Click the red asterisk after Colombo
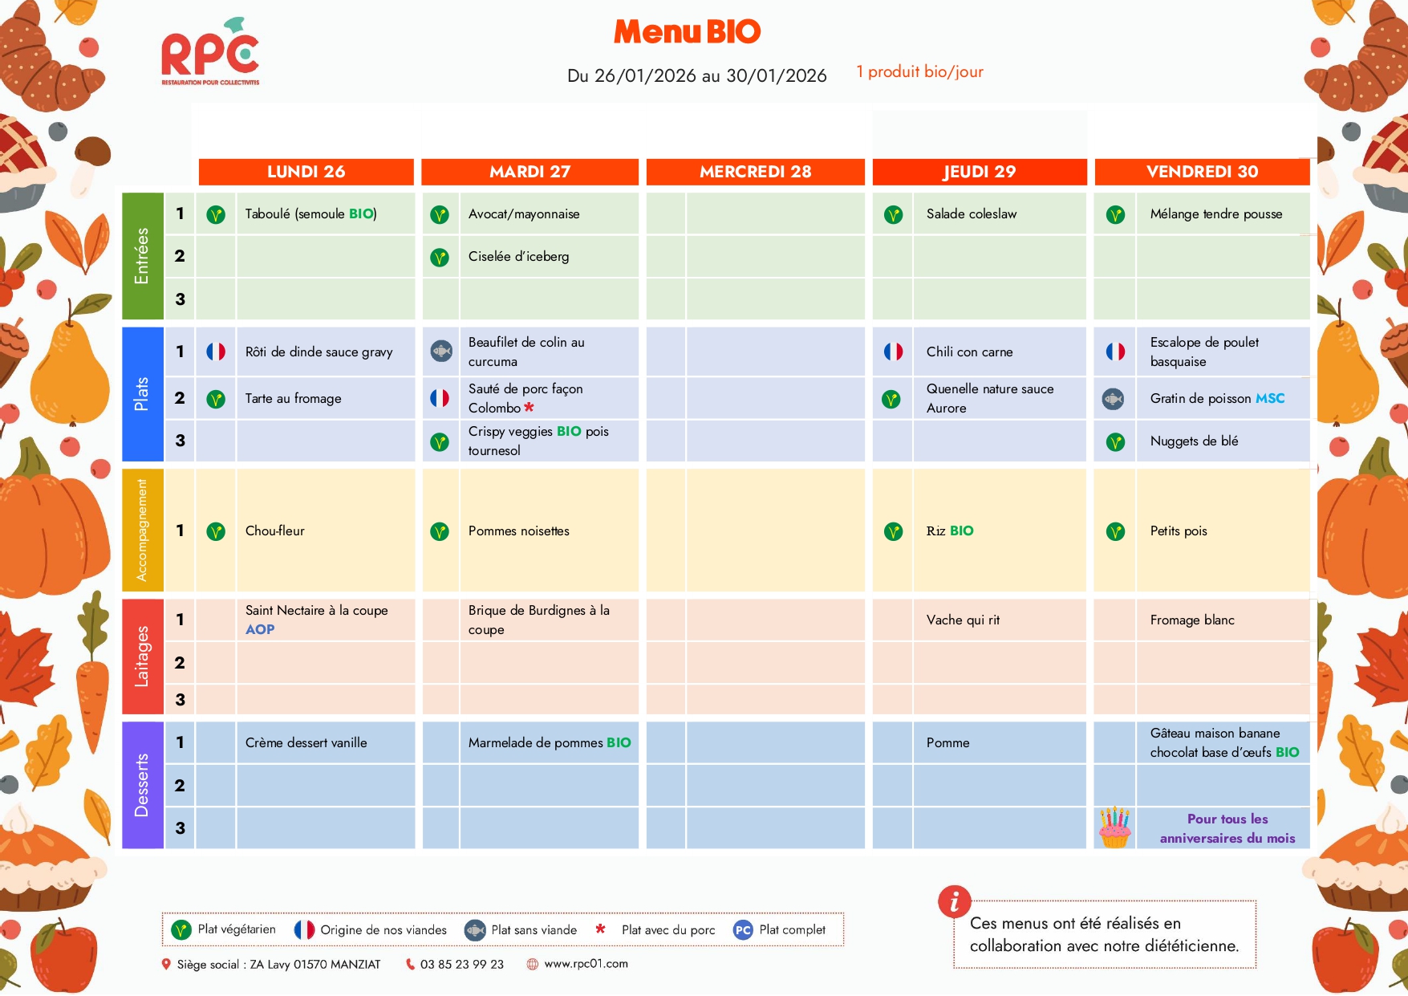The image size is (1408, 996). pyautogui.click(x=529, y=408)
